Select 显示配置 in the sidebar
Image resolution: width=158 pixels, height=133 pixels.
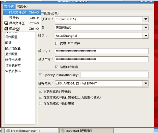(11, 54)
